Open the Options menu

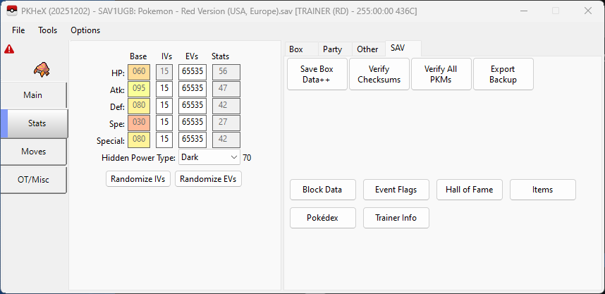(x=85, y=30)
